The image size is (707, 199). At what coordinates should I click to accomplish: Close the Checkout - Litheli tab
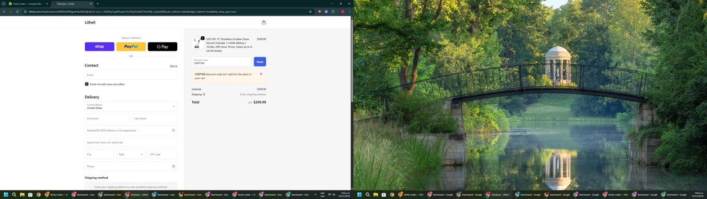click(91, 4)
